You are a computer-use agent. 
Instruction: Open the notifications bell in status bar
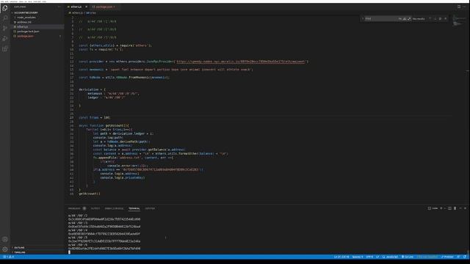click(465, 257)
